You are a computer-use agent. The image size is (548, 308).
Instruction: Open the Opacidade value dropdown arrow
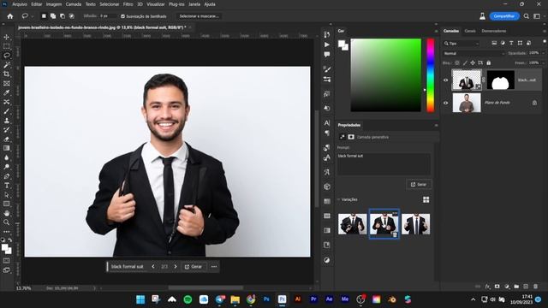point(543,53)
